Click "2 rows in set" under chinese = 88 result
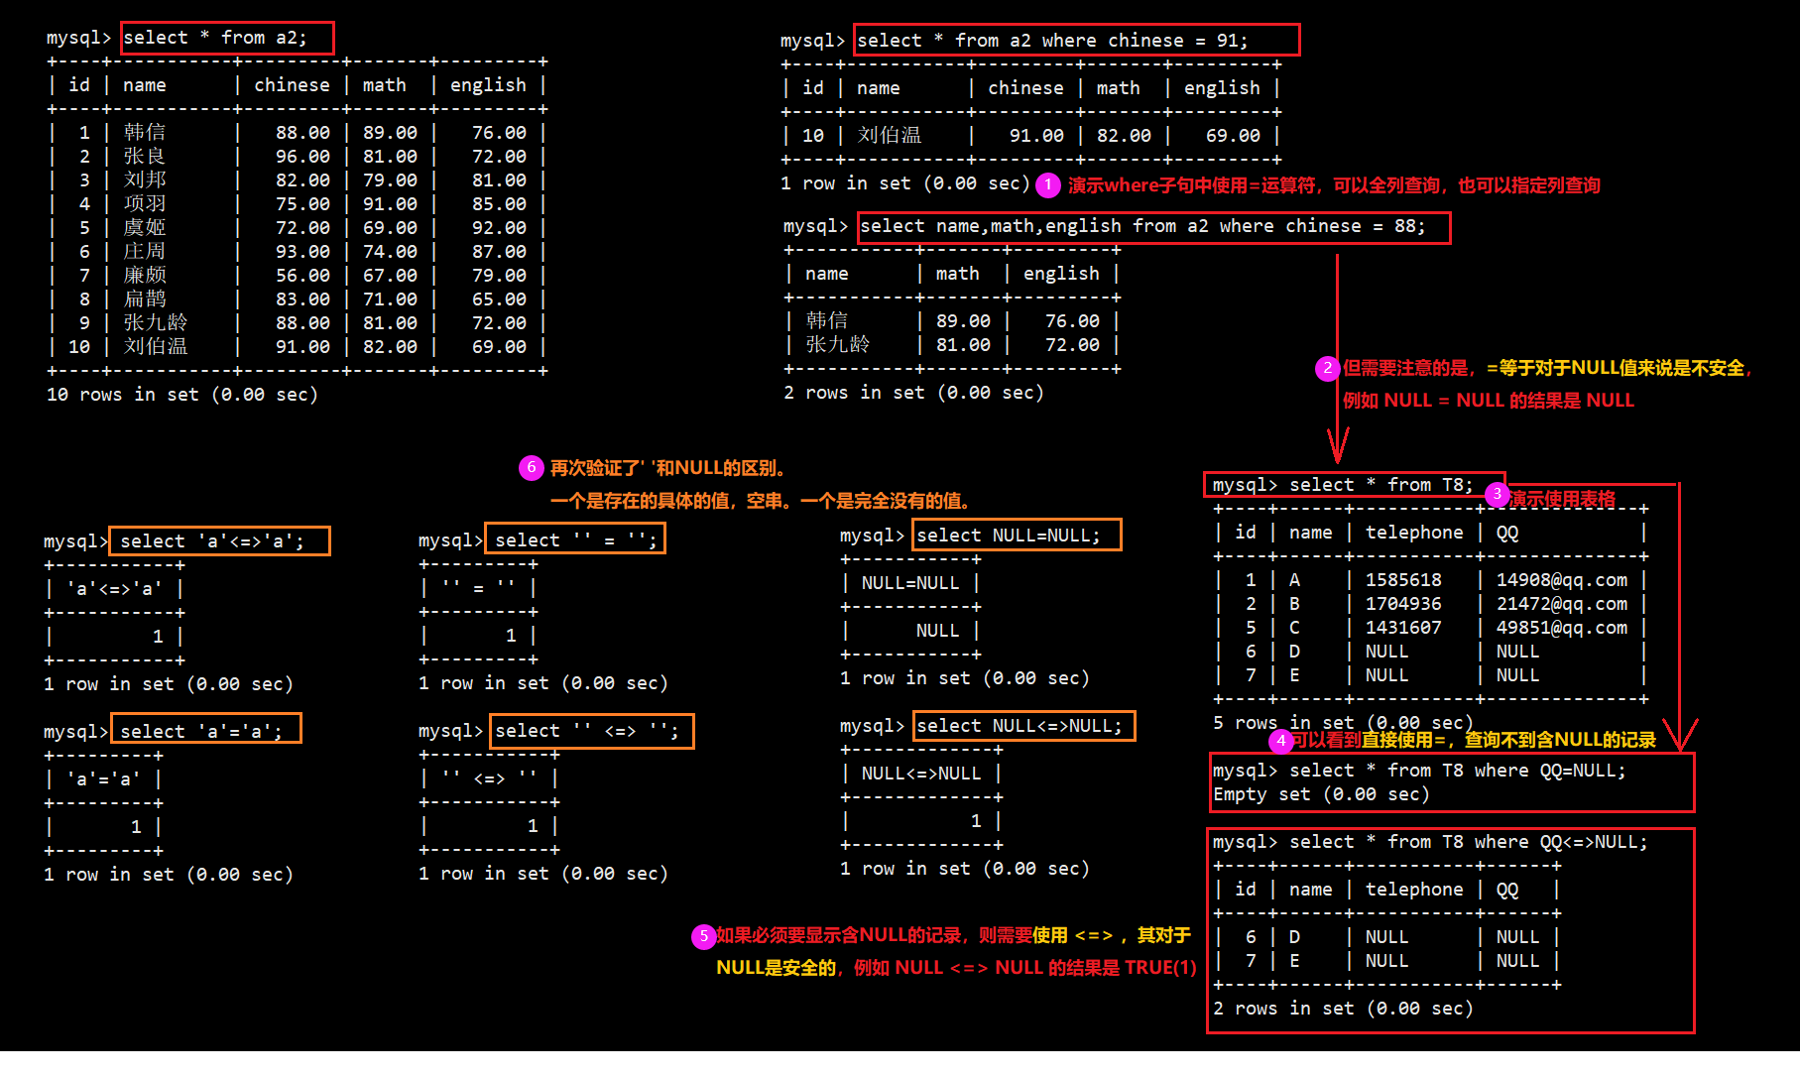The image size is (1800, 1076). 913,393
